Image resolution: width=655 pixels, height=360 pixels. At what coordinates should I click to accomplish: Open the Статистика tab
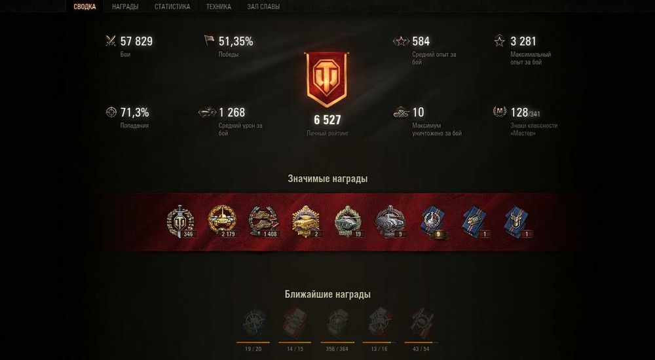(172, 7)
